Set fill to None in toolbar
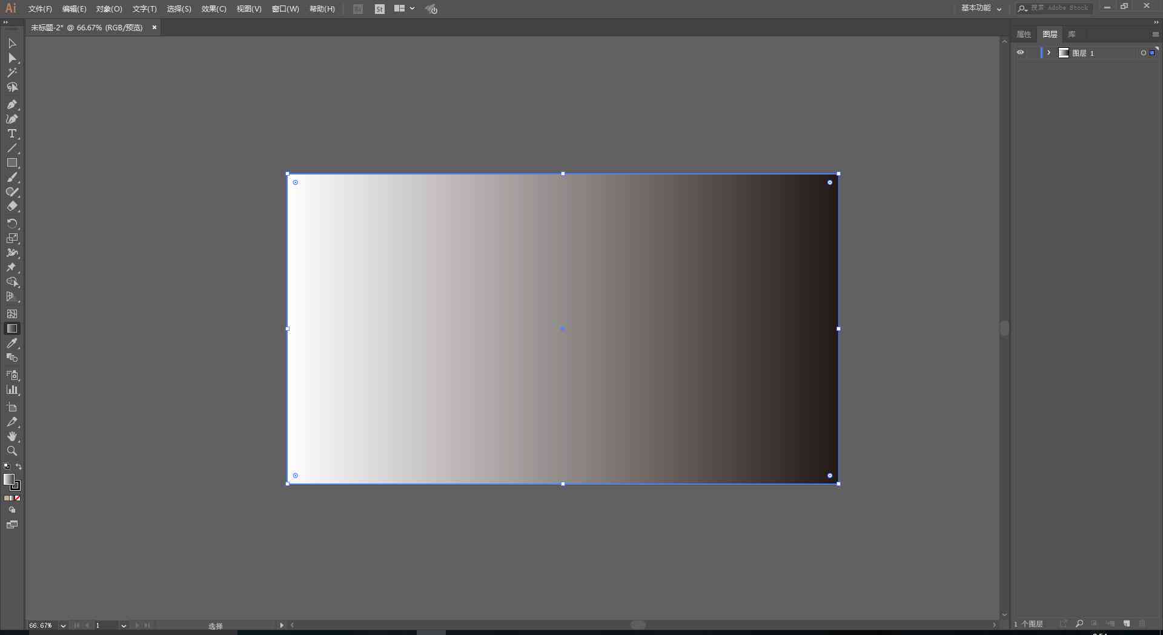Image resolution: width=1163 pixels, height=635 pixels. [18, 498]
